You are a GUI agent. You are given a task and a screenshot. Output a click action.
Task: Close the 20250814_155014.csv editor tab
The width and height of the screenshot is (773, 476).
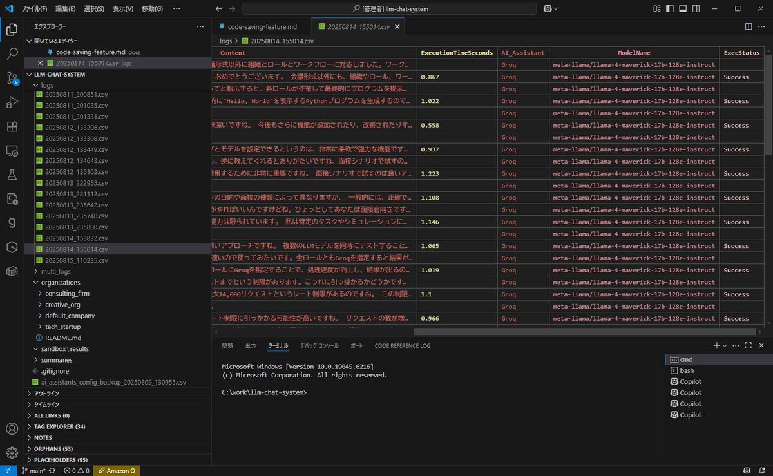point(398,26)
